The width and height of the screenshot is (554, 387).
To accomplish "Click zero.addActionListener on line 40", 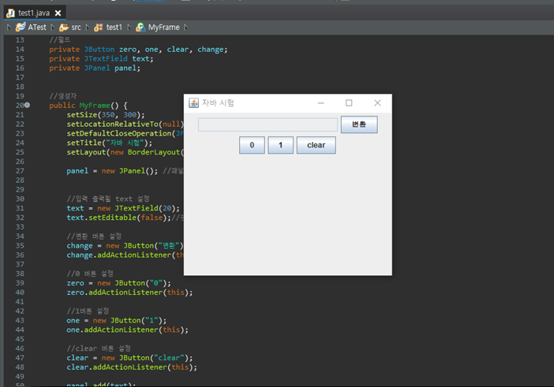I will tap(114, 292).
